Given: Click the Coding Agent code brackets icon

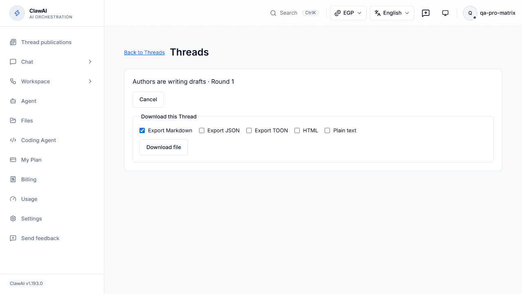Looking at the screenshot, I should pos(13,140).
